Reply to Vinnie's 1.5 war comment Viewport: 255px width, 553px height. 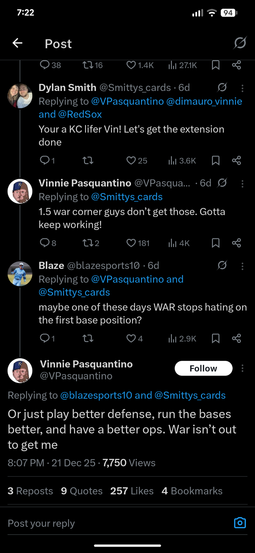(45, 243)
